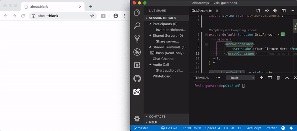The width and height of the screenshot is (297, 131).
Task: Collapse the Shared Terminals (1) node
Action: click(x=150, y=47)
